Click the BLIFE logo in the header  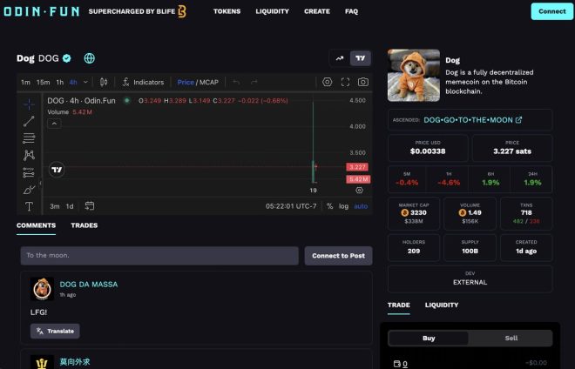click(x=182, y=11)
